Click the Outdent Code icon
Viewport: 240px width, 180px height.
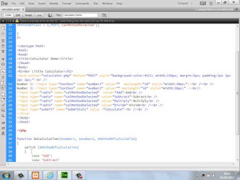tap(3, 128)
